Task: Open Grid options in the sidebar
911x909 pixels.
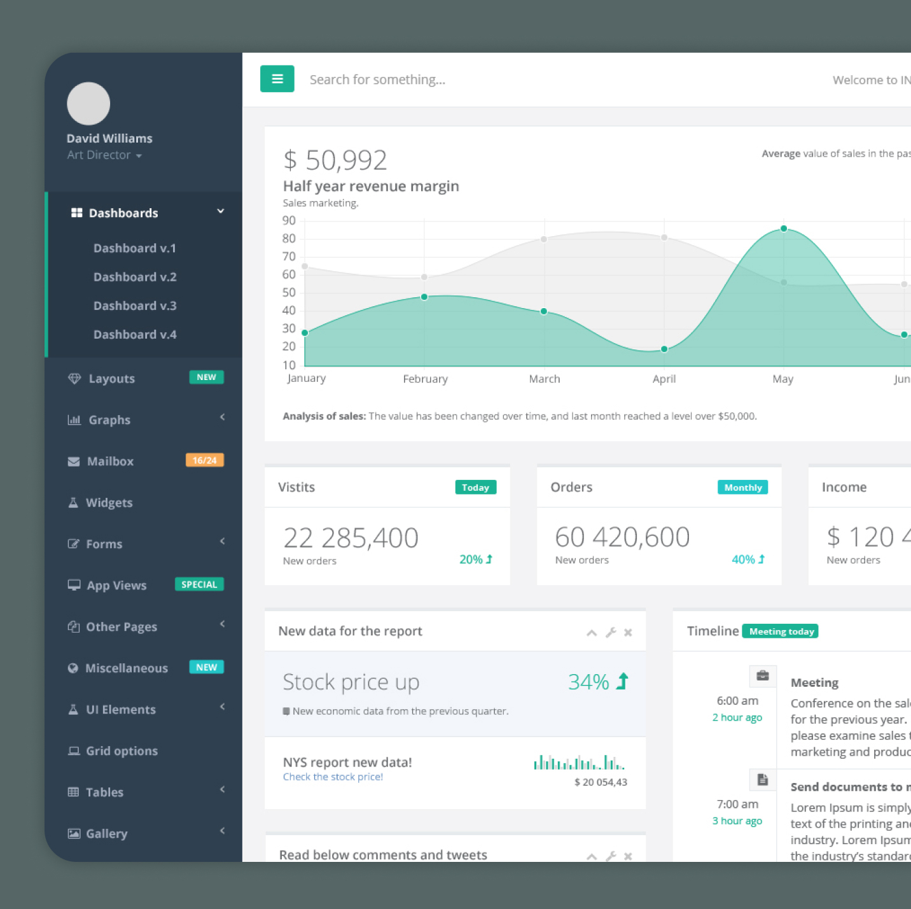Action: pyautogui.click(x=122, y=751)
